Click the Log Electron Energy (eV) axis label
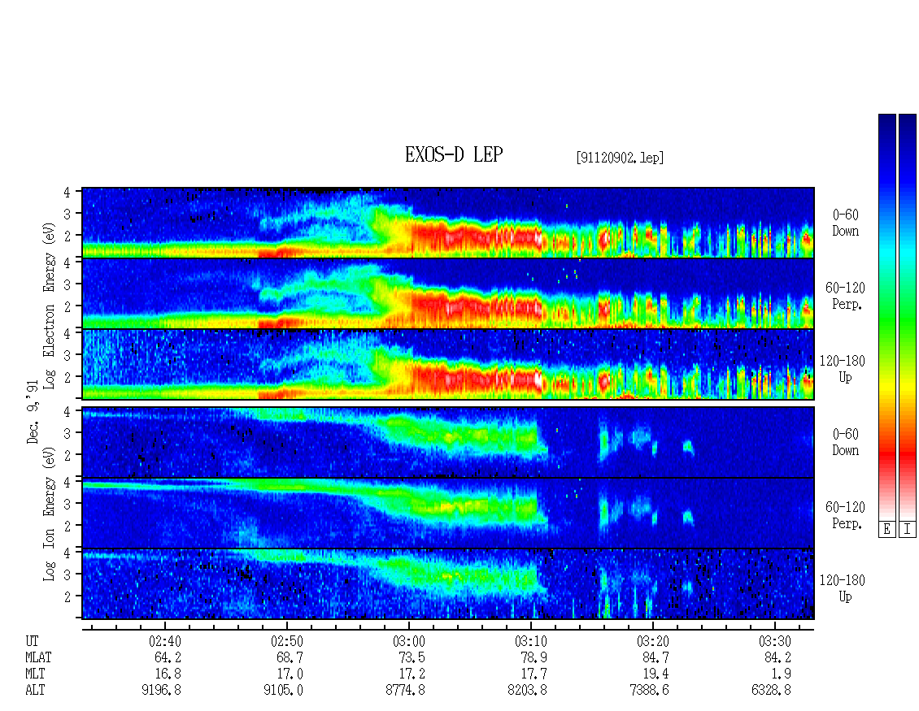This screenshot has width=919, height=711. pos(49,306)
